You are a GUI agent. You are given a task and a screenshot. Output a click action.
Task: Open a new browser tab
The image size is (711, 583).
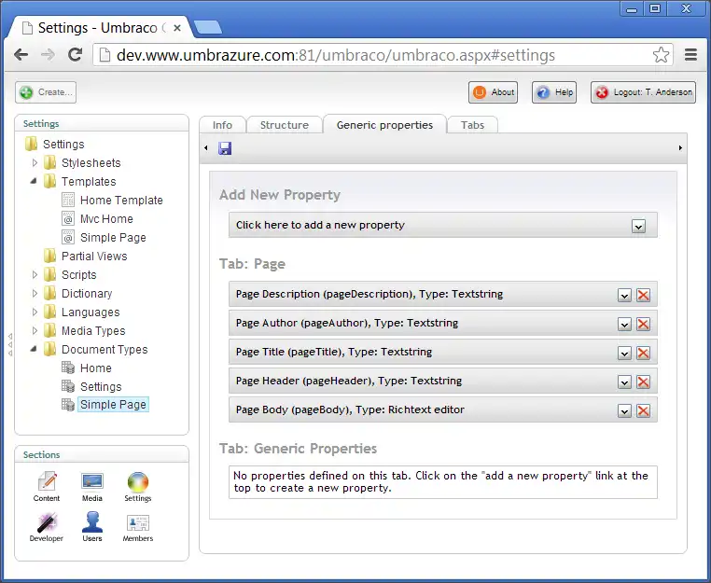[x=208, y=27]
